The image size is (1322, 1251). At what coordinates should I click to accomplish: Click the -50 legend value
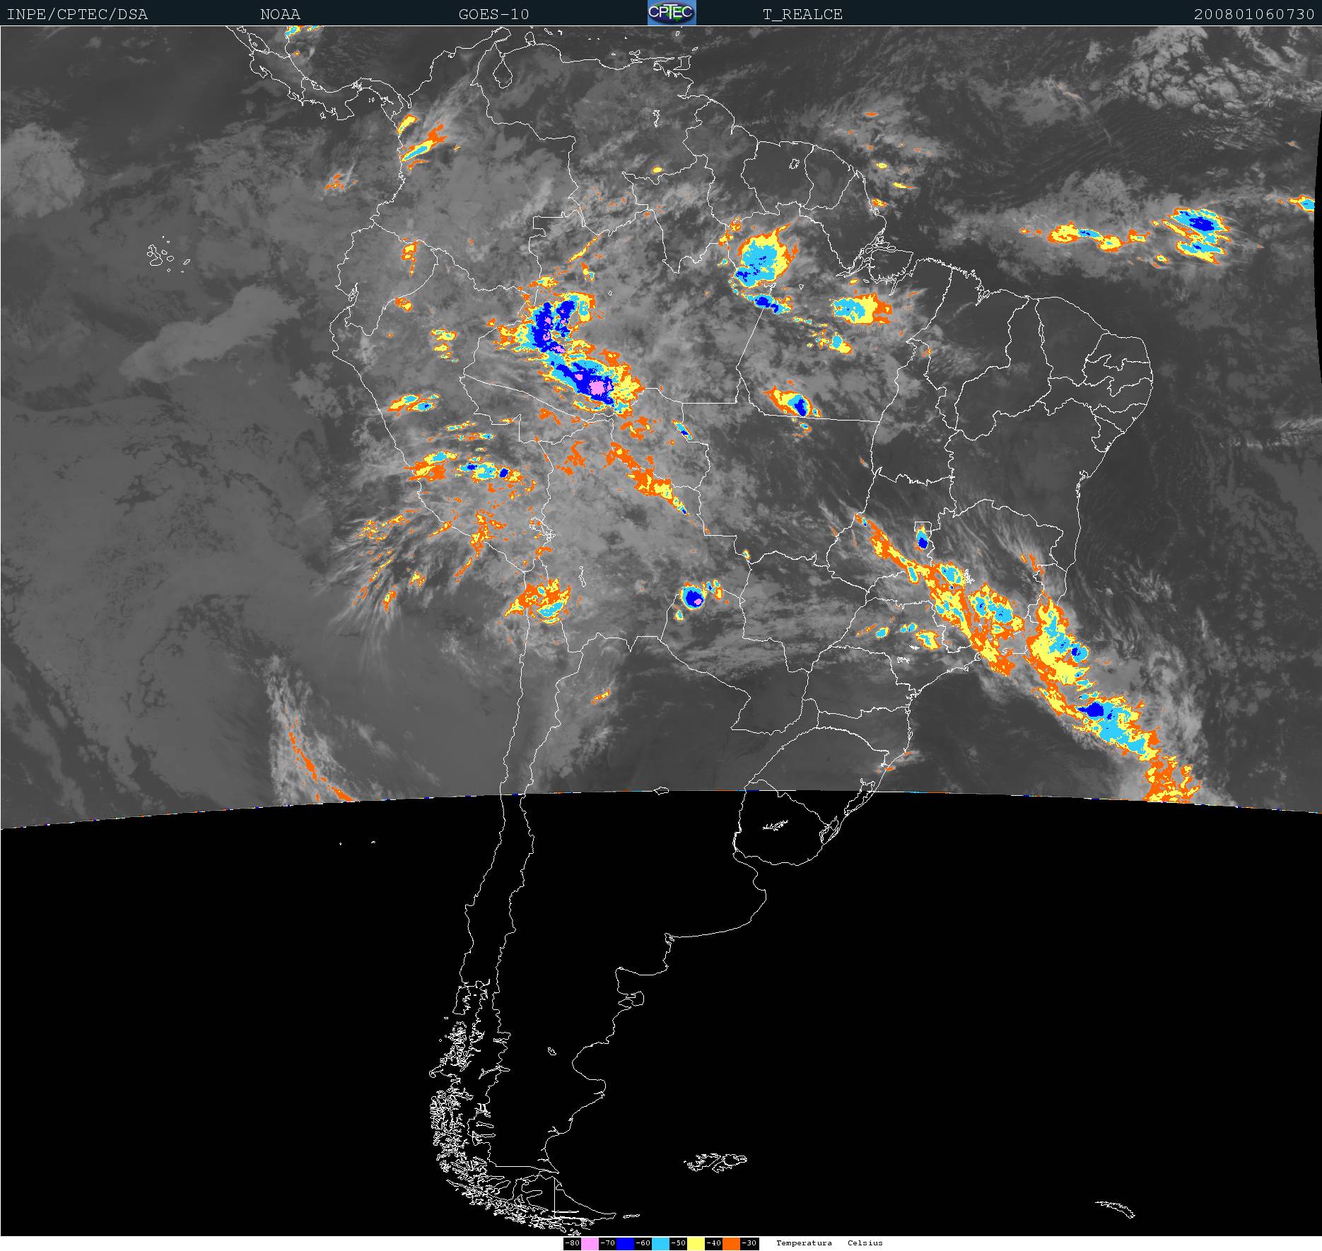point(678,1243)
